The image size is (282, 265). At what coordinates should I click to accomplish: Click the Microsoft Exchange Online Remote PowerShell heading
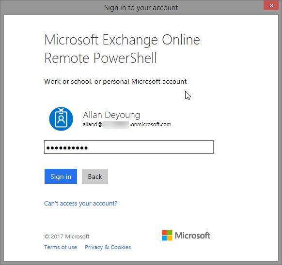tap(122, 49)
